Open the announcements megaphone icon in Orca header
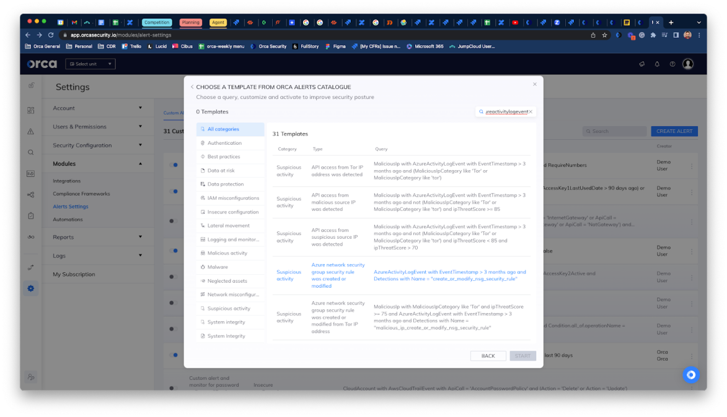The height and width of the screenshot is (417, 727). tap(641, 64)
